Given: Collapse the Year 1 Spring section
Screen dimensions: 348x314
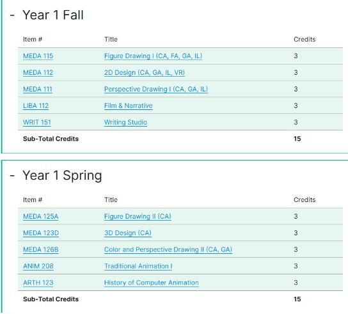Looking at the screenshot, I should (x=12, y=176).
